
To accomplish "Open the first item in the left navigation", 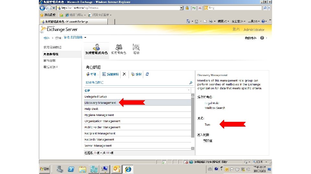I will coord(52,47).
